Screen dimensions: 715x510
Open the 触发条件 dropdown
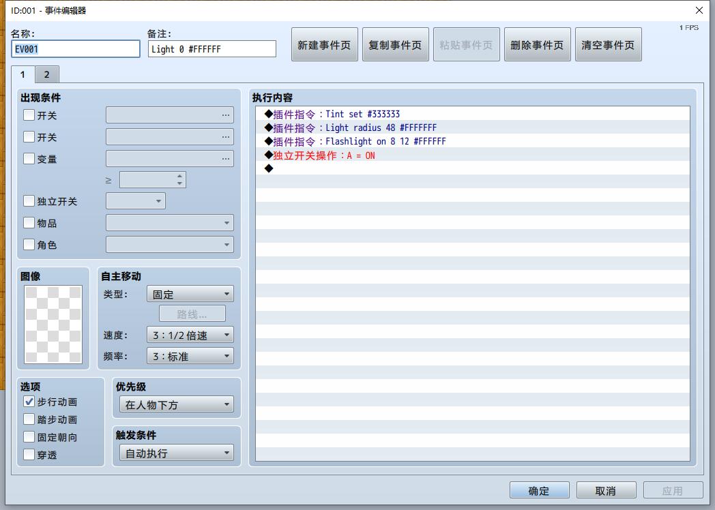[177, 453]
